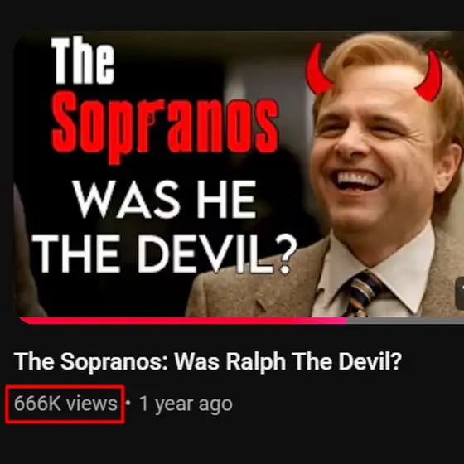Click the red watched portion of progress bar
464x464 pixels.
(183, 321)
